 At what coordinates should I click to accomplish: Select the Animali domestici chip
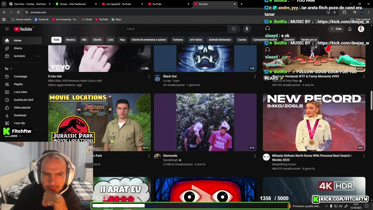coord(220,40)
